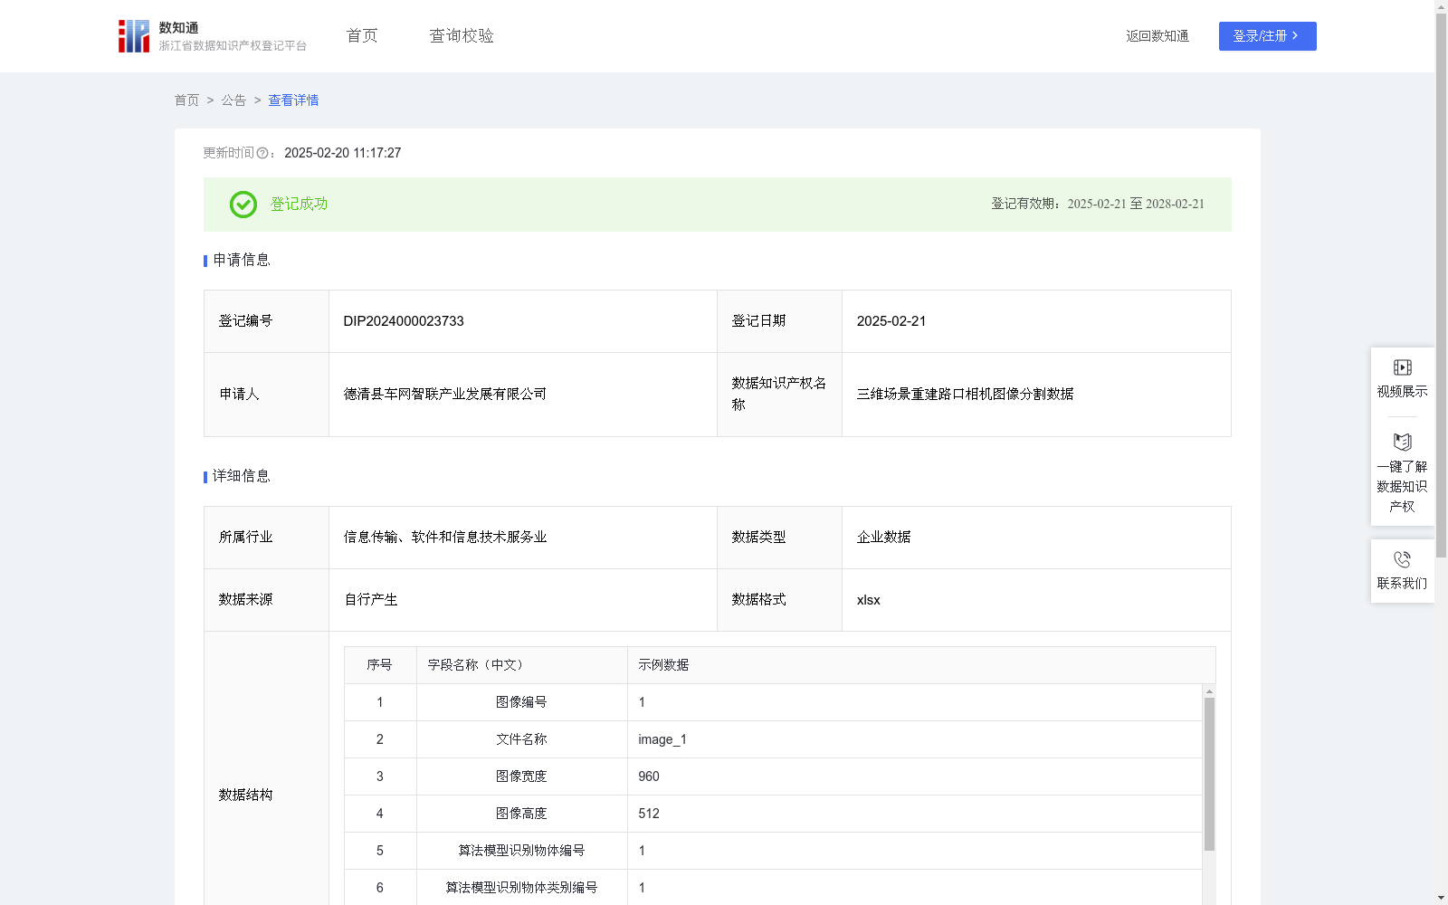Click 返回数知通 link
The height and width of the screenshot is (905, 1448).
click(x=1157, y=36)
